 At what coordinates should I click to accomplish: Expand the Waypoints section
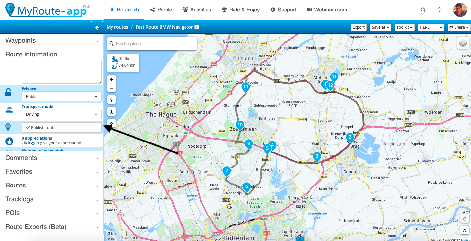pyautogui.click(x=52, y=41)
